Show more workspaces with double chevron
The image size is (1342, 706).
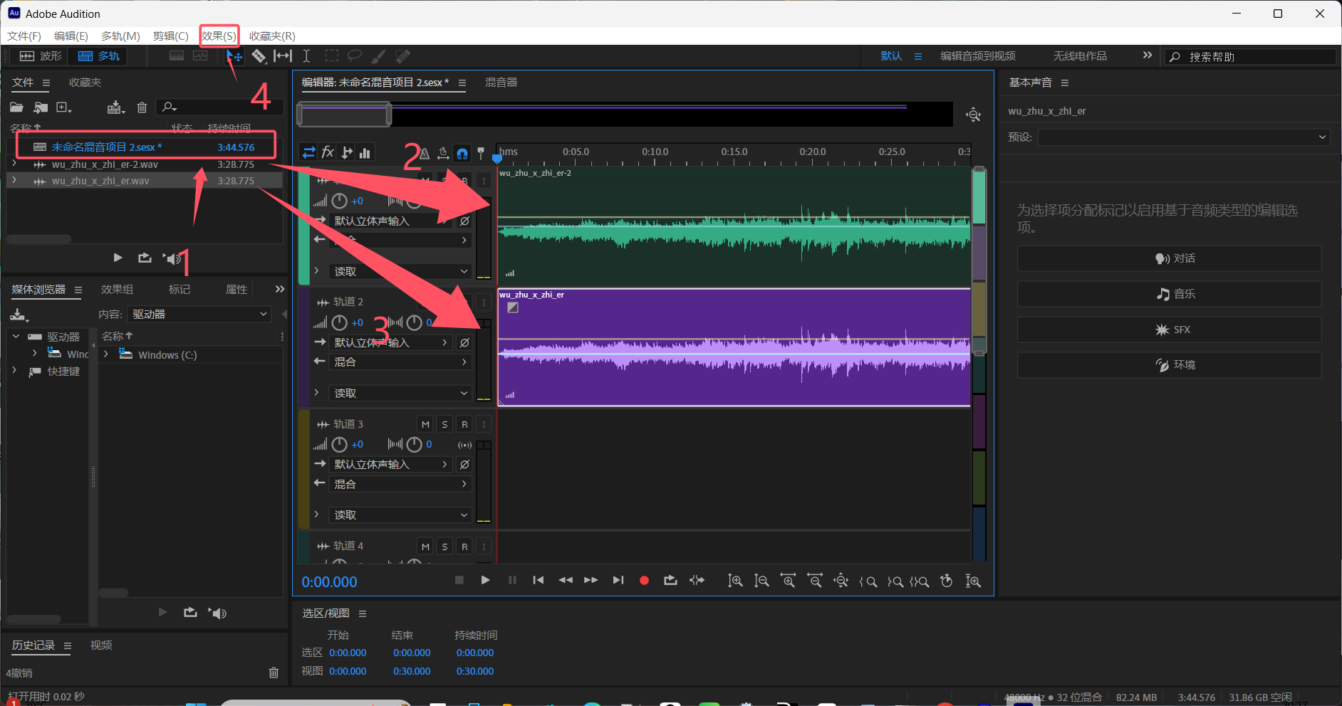(1147, 56)
